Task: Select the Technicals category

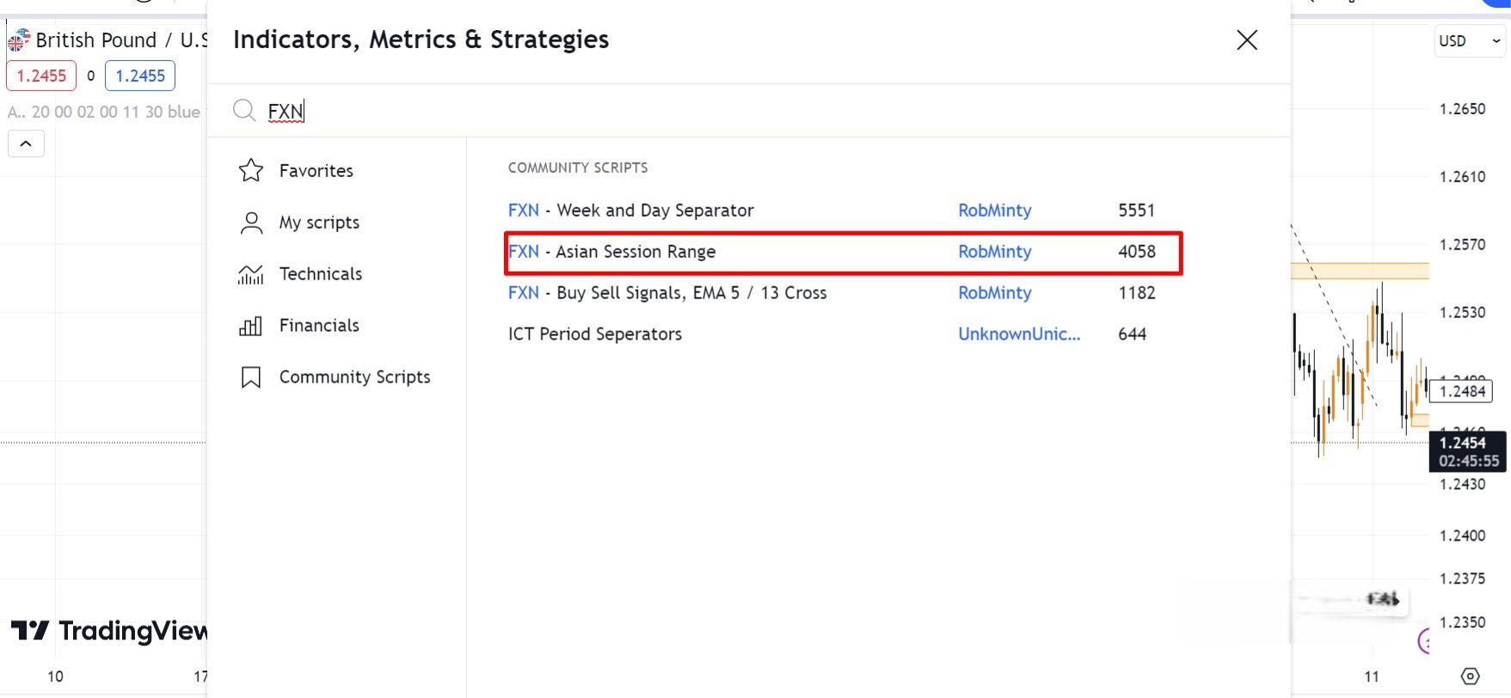Action: click(320, 274)
